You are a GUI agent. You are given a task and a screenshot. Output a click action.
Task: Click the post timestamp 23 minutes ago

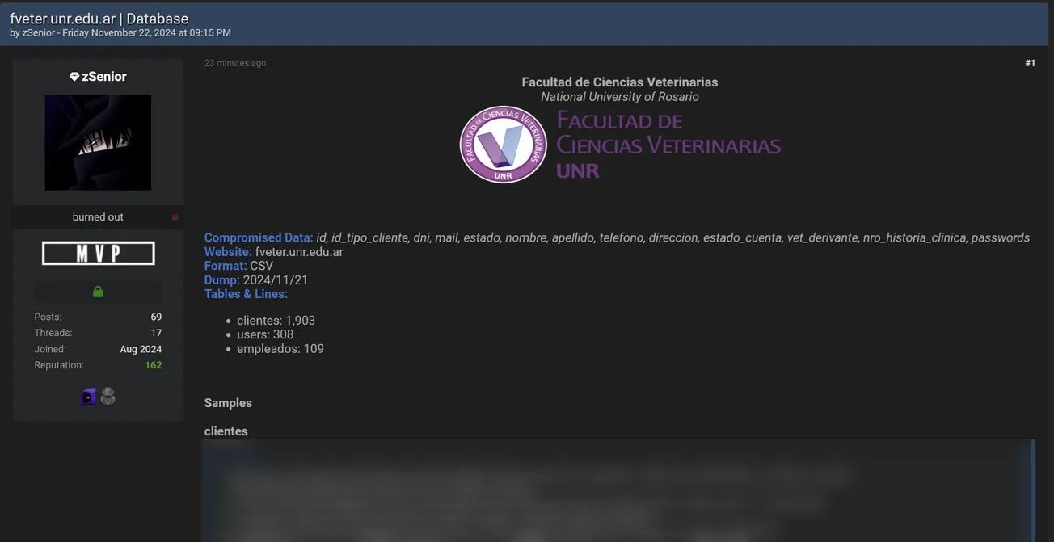tap(235, 62)
